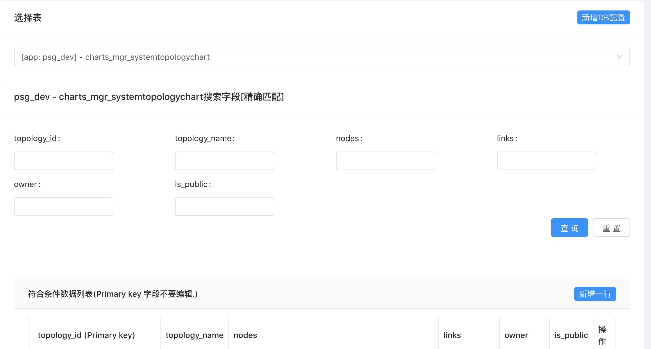
Task: Click the topology_name input field
Action: (x=224, y=161)
